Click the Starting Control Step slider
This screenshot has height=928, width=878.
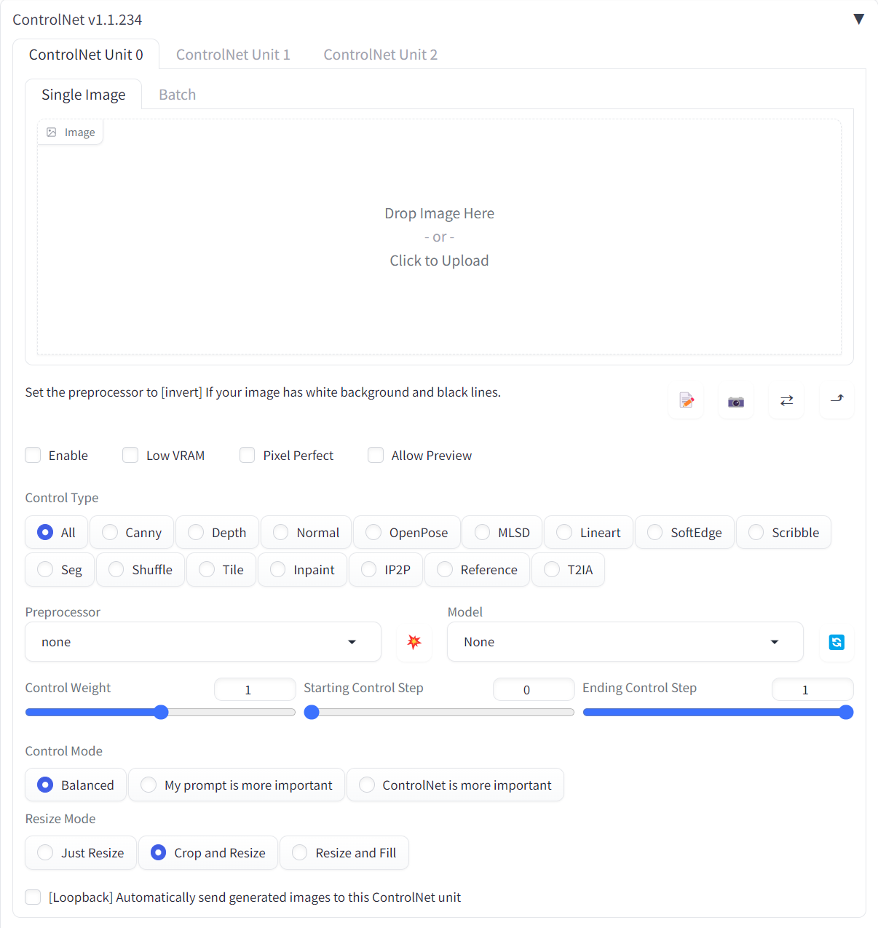tap(439, 713)
